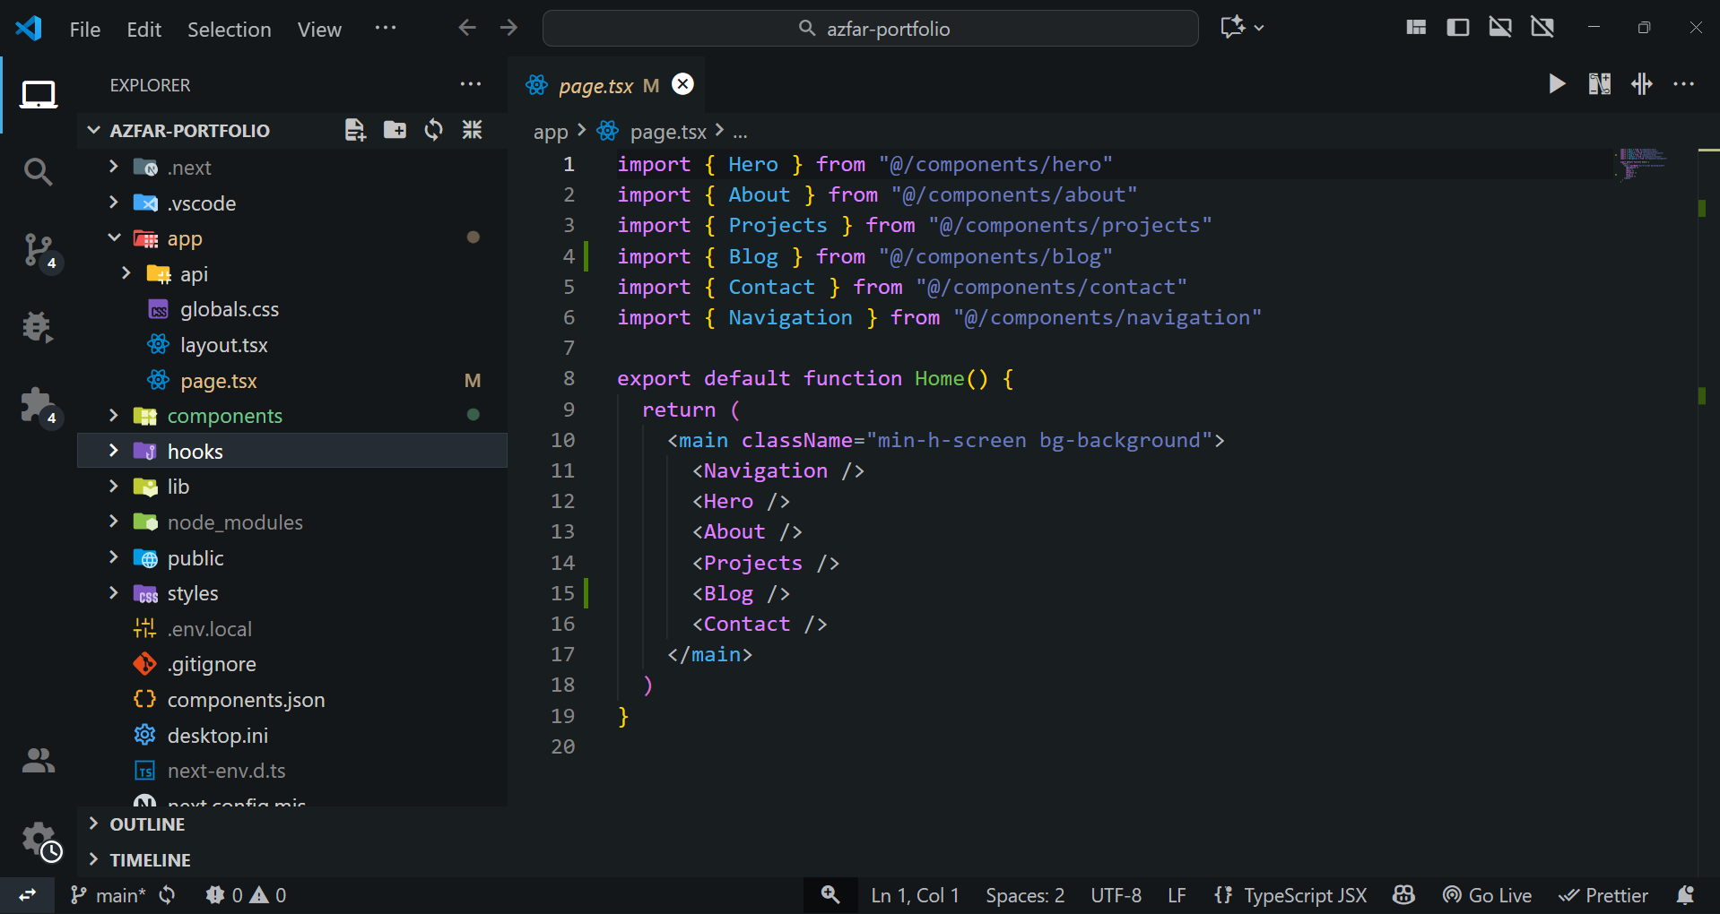The image size is (1720, 914).
Task: Go back with the navigation arrow
Action: [x=467, y=28]
